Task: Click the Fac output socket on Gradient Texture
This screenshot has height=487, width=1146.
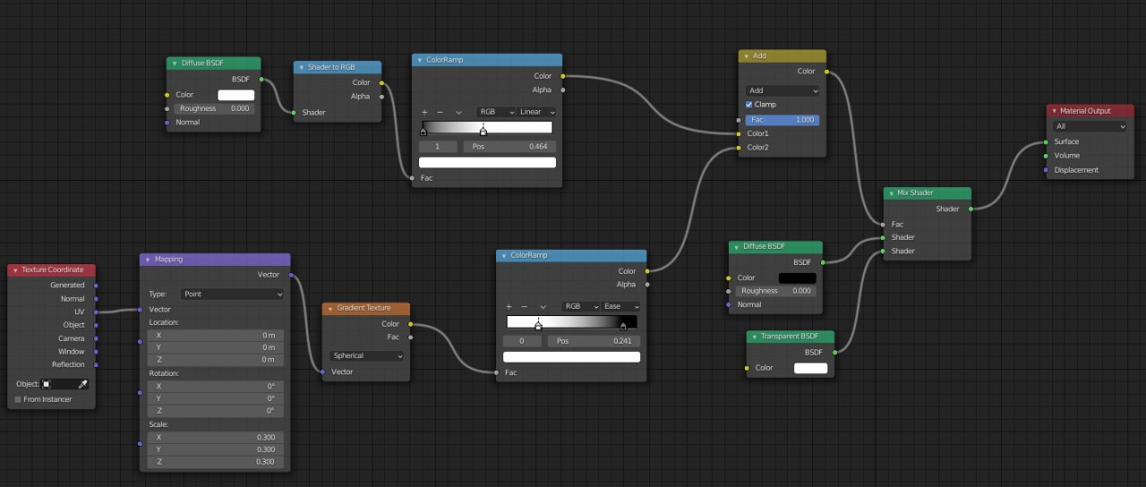Action: (411, 337)
